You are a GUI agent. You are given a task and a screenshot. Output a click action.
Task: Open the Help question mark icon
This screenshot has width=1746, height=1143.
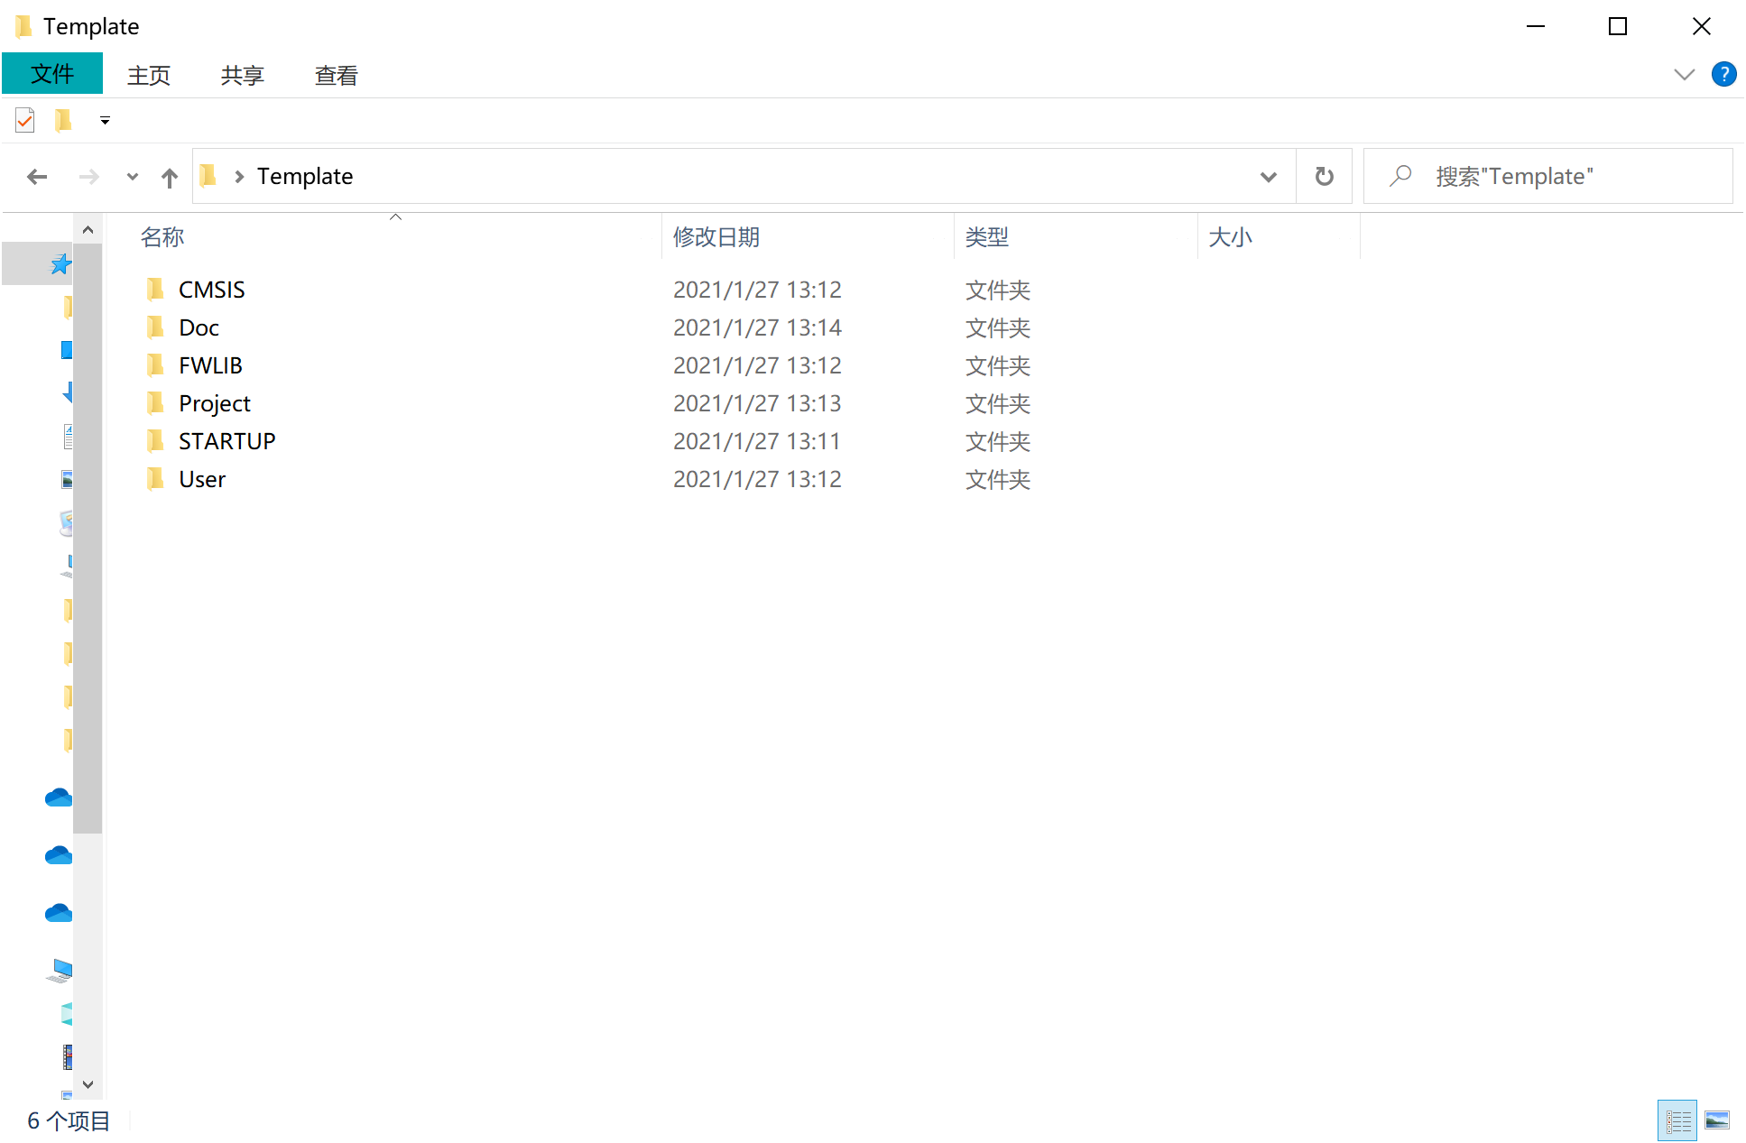click(1723, 75)
